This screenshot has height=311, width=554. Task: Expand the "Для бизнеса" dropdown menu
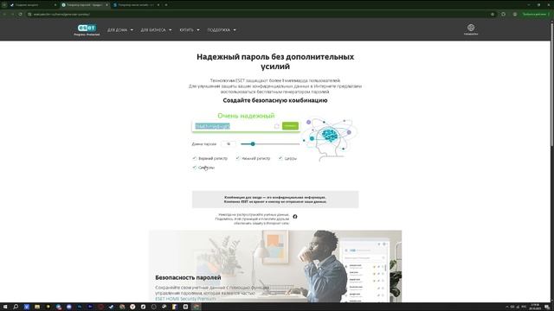point(156,30)
